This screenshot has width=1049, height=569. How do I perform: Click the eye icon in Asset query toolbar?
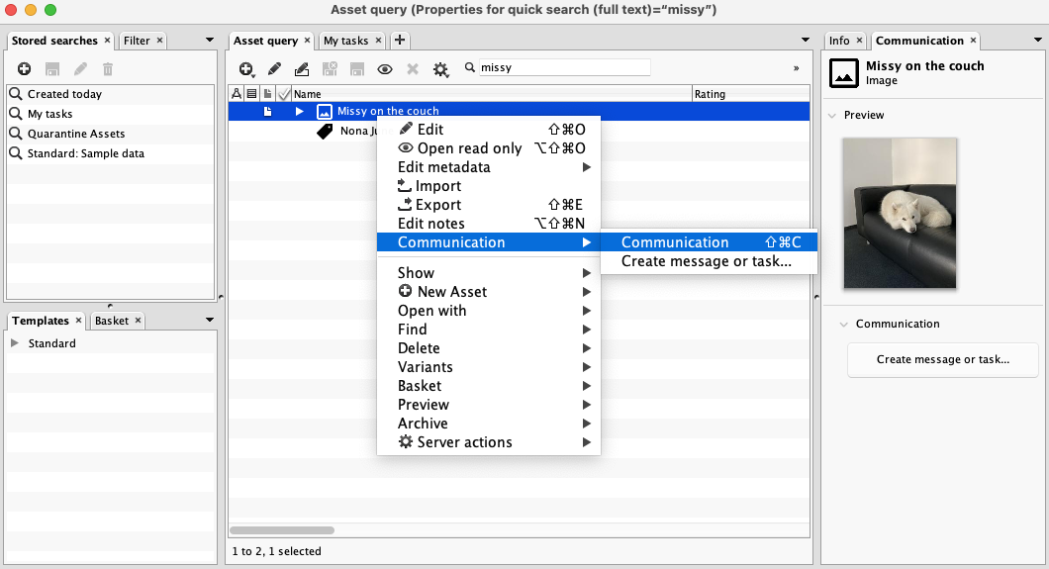(385, 69)
